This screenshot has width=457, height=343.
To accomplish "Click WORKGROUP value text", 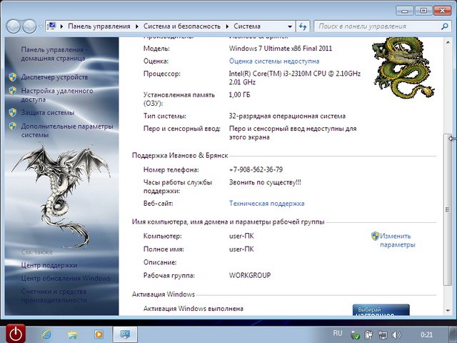I will coord(250,275).
